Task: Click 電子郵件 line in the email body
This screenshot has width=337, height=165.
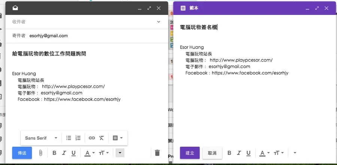Action: 50,93
